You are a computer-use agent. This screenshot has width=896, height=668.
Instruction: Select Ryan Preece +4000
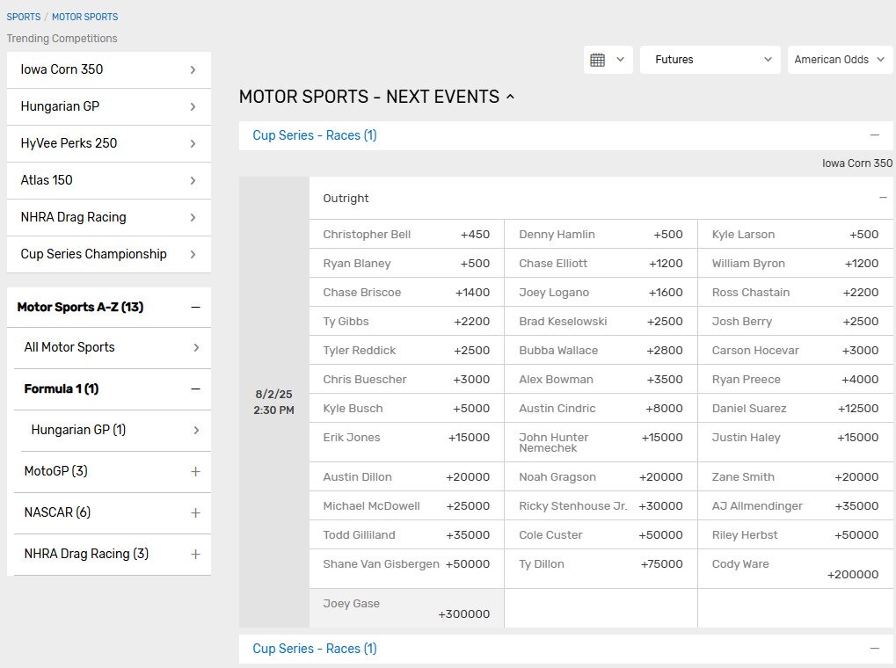coord(796,380)
